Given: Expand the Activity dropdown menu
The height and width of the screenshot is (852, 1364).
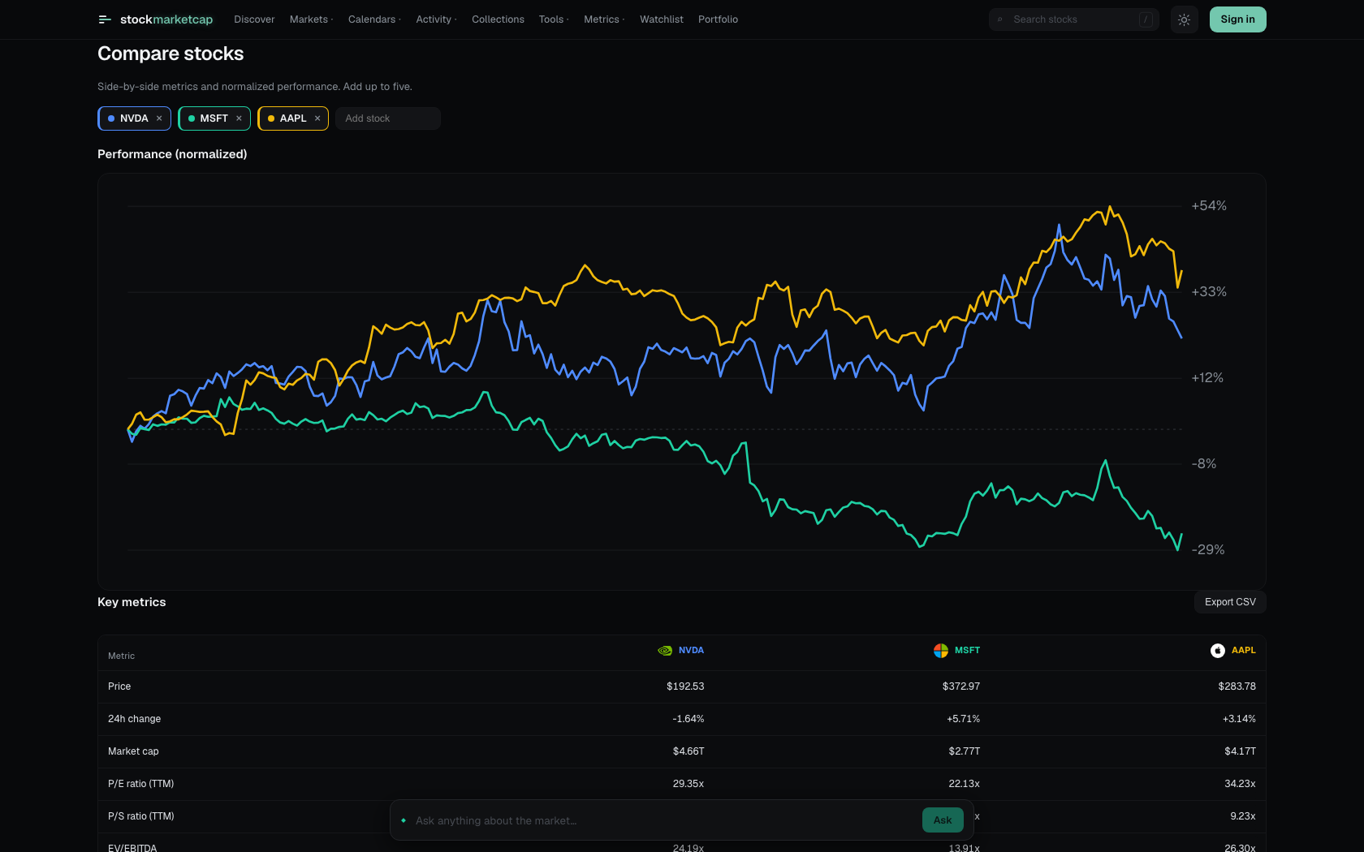Looking at the screenshot, I should tap(436, 19).
